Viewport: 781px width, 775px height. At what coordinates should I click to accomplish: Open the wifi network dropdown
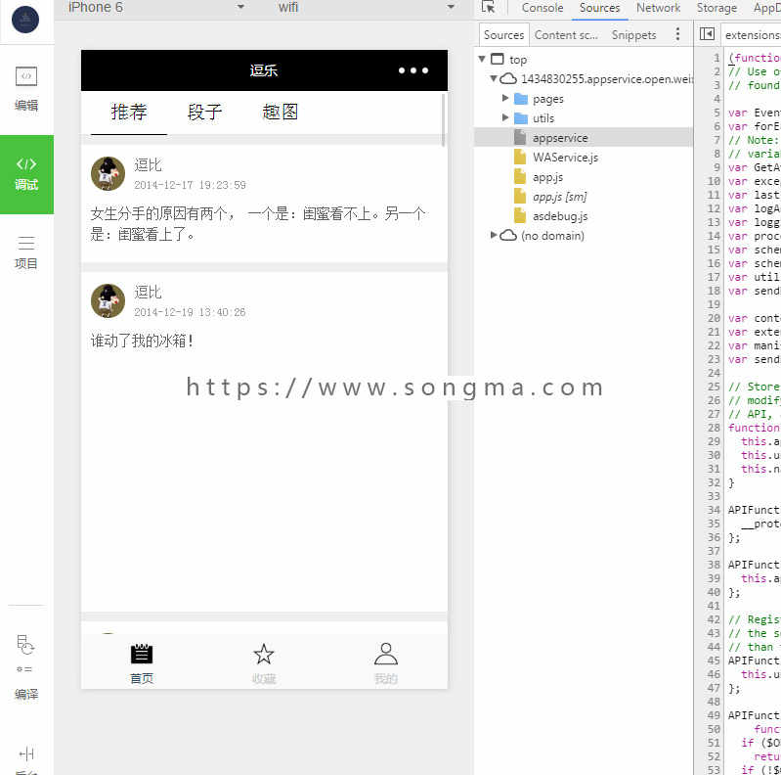pos(367,7)
